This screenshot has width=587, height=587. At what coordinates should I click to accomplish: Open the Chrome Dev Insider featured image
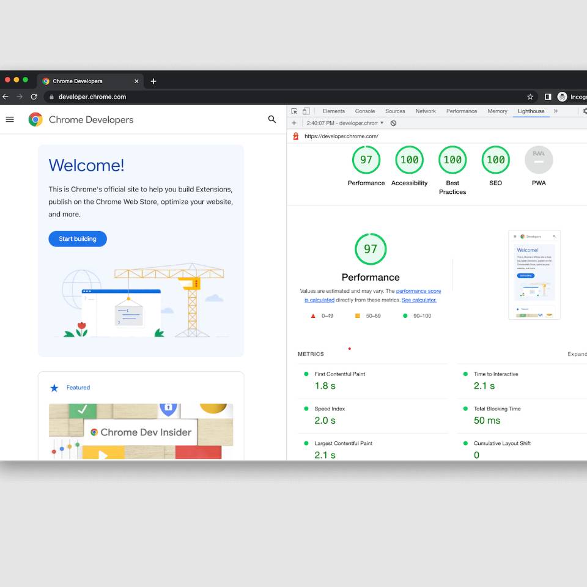point(141,431)
